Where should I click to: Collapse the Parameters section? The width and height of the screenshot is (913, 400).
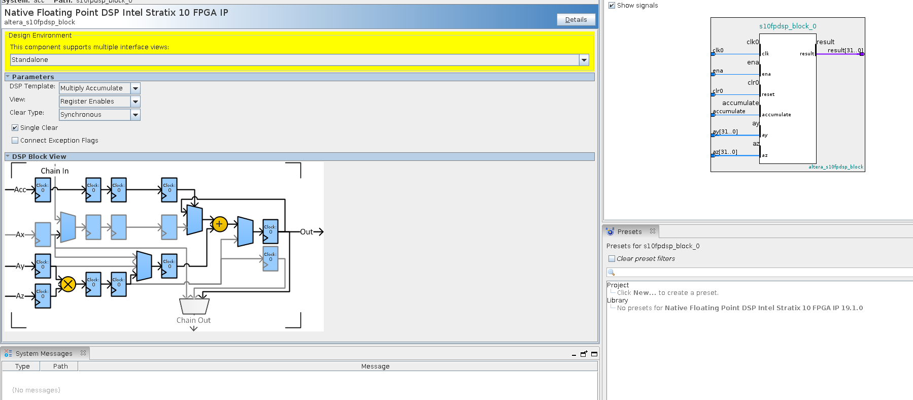click(x=8, y=77)
